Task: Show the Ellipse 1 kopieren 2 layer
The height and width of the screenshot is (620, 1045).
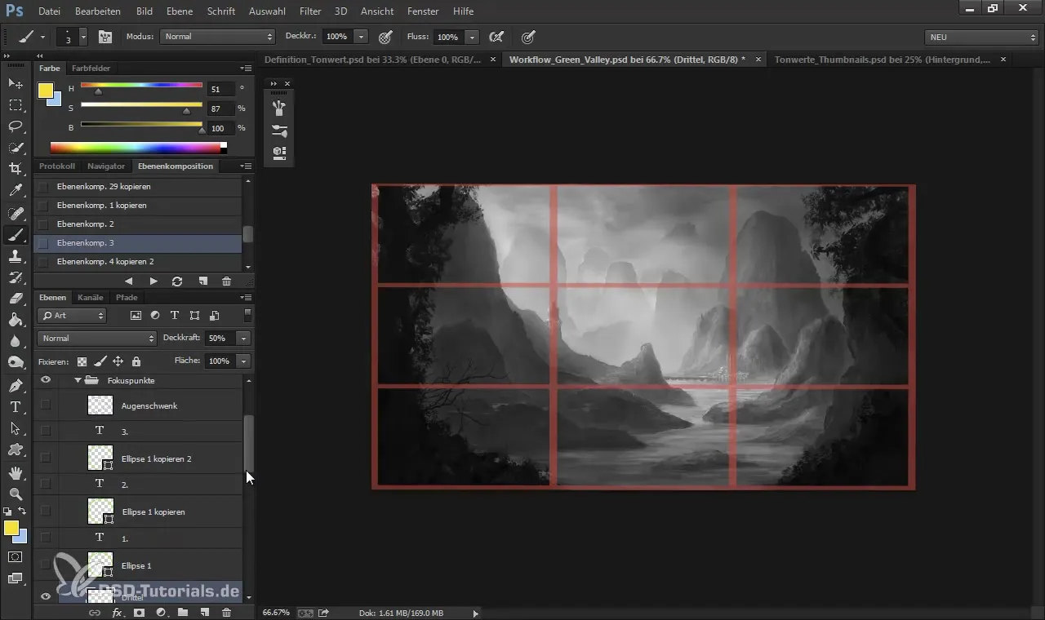Action: 46,458
